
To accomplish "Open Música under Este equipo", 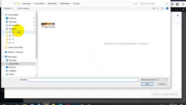I will pyautogui.click(x=12, y=74).
